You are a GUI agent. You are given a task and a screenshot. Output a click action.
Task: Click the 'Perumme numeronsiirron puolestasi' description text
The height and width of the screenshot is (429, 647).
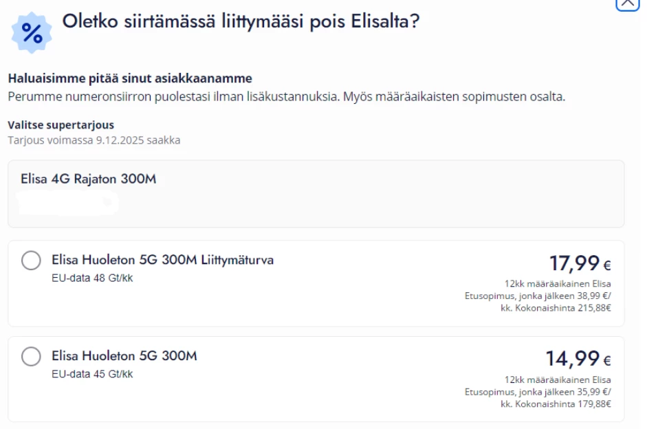[x=286, y=96]
